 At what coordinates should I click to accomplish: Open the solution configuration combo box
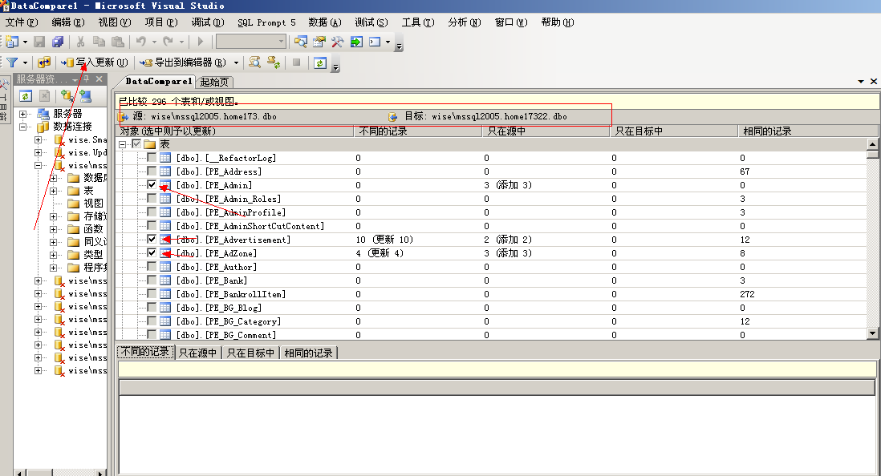(x=251, y=42)
